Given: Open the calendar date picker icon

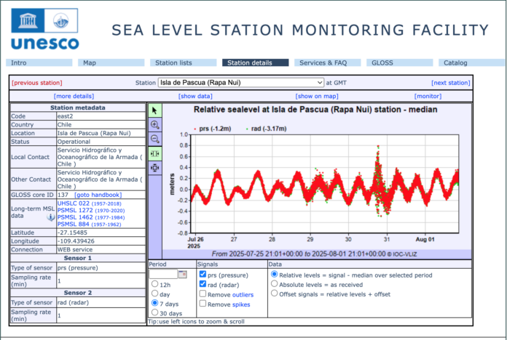Looking at the screenshot, I should (183, 274).
